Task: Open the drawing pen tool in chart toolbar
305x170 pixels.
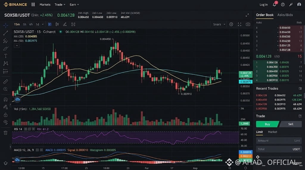Action: [x=65, y=24]
